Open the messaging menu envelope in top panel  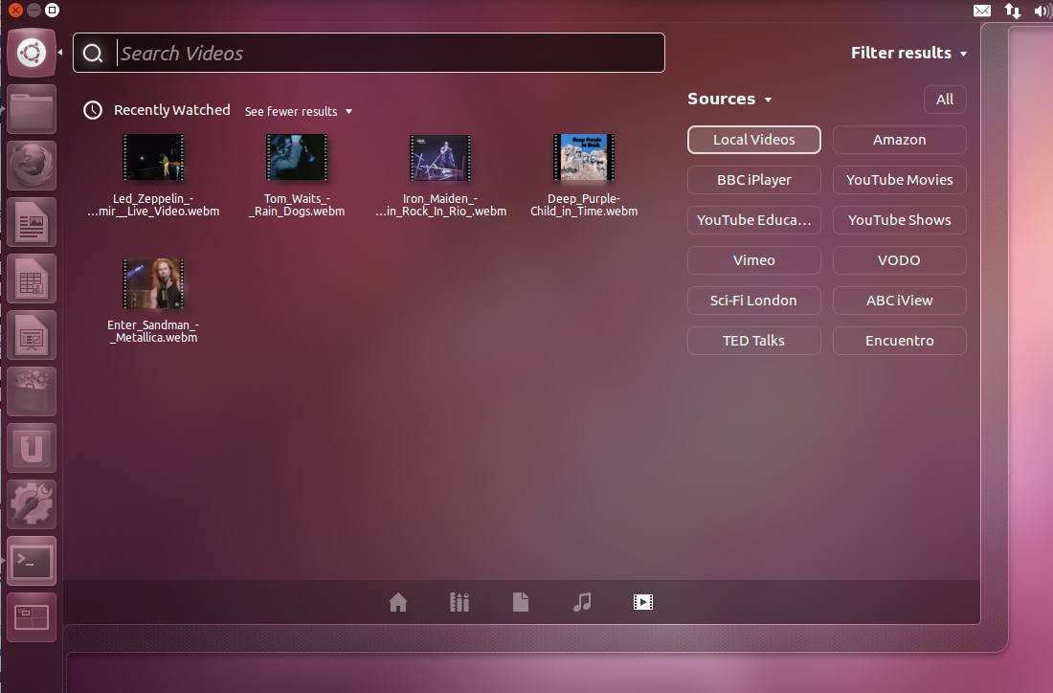point(982,11)
